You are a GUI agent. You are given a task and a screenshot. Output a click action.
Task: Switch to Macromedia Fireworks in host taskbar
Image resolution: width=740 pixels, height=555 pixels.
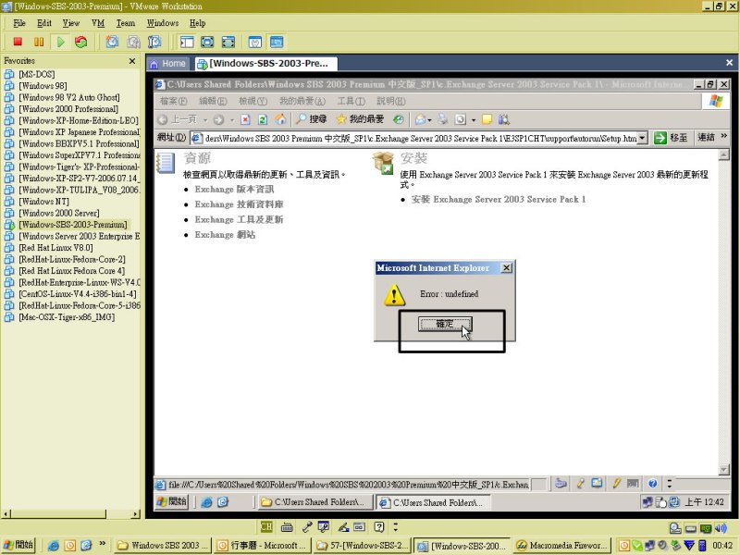(561, 546)
